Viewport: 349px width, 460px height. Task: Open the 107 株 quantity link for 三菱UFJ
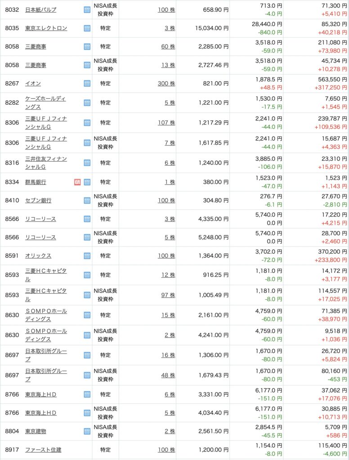click(x=166, y=123)
